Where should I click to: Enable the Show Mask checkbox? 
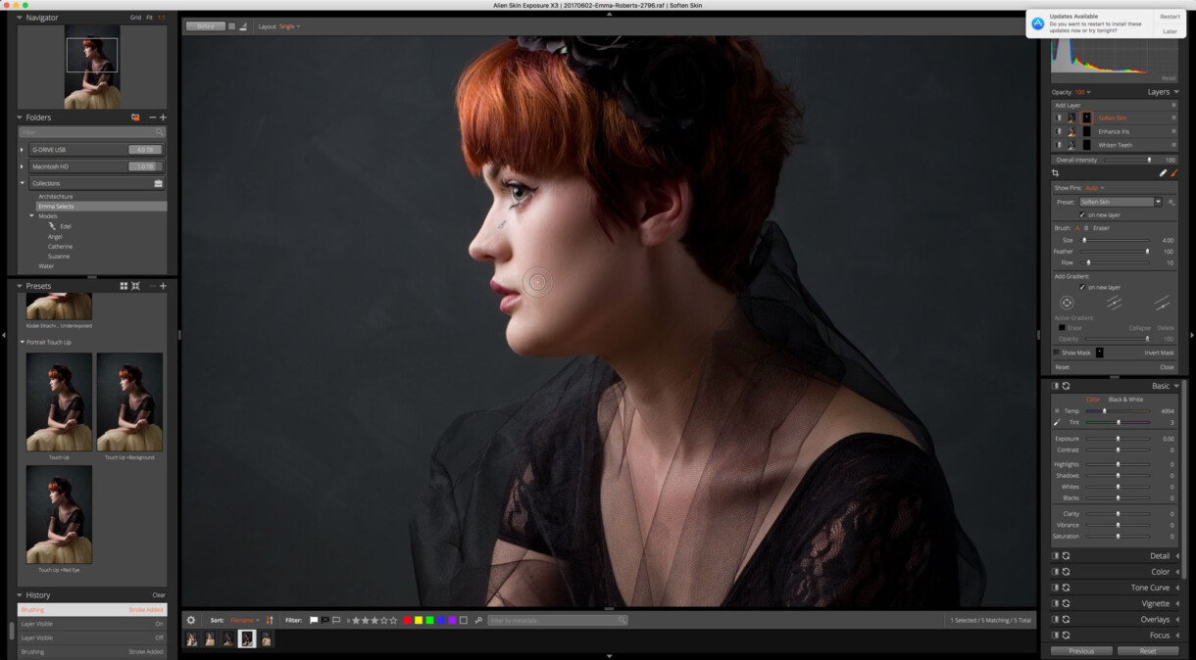point(1056,353)
